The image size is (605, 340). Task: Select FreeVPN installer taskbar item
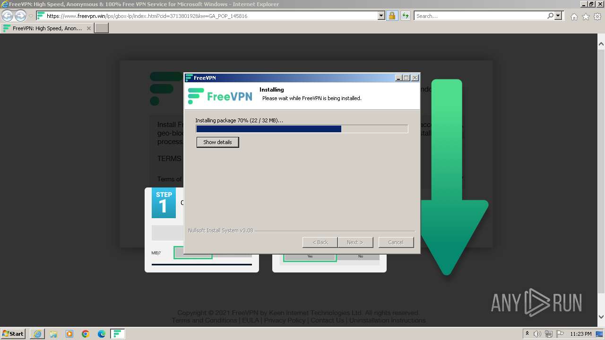point(118,334)
